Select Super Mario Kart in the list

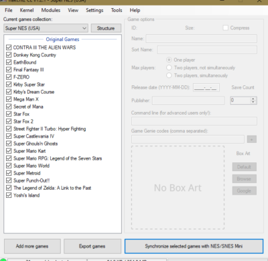click(x=29, y=151)
